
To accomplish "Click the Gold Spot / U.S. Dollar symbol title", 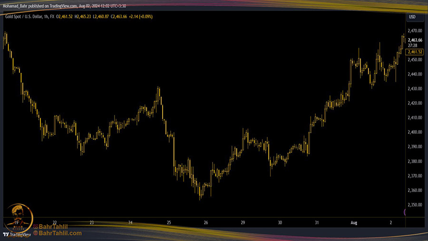I will tap(22, 17).
